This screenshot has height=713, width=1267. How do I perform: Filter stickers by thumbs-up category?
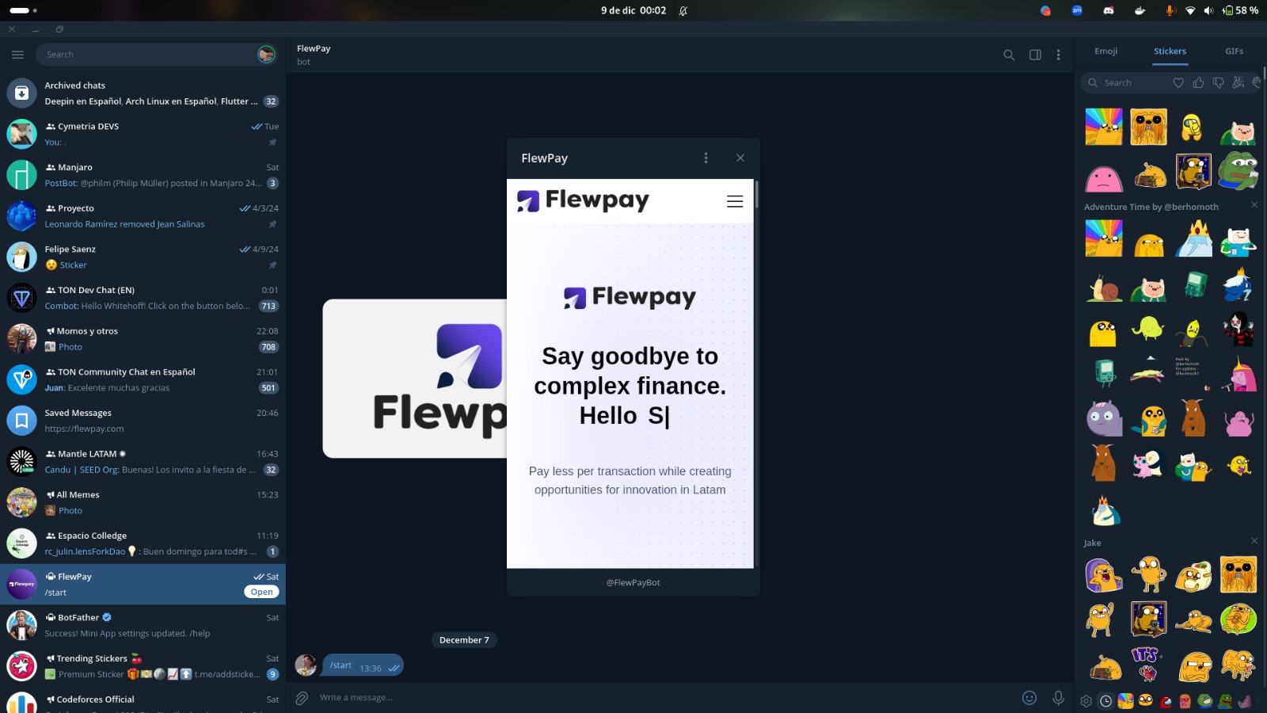click(x=1198, y=82)
